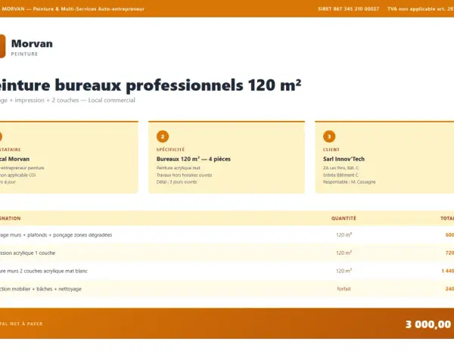
Task: Click the ZA Les Pins address line
Action: (x=340, y=168)
